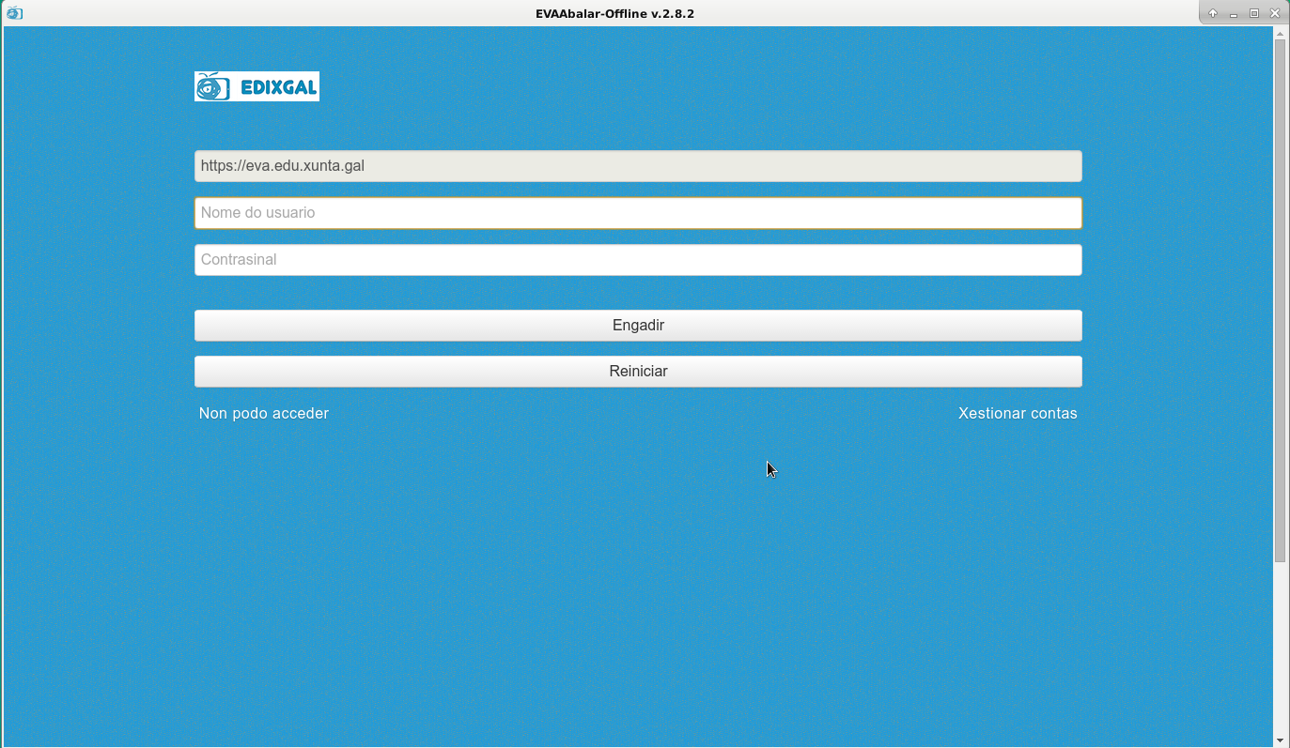1290x748 pixels.
Task: Open the 'Non podo acceder' link
Action: 264,413
